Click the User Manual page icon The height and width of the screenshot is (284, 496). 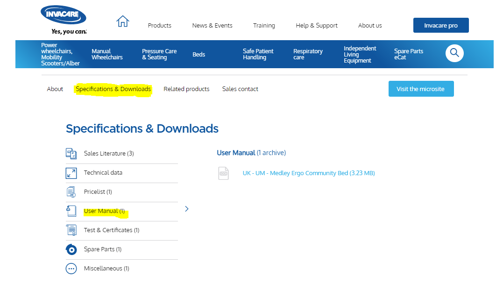[x=71, y=211]
